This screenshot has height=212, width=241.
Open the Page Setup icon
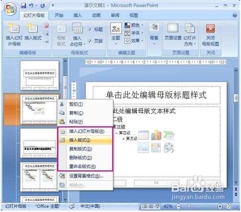tap(173, 28)
